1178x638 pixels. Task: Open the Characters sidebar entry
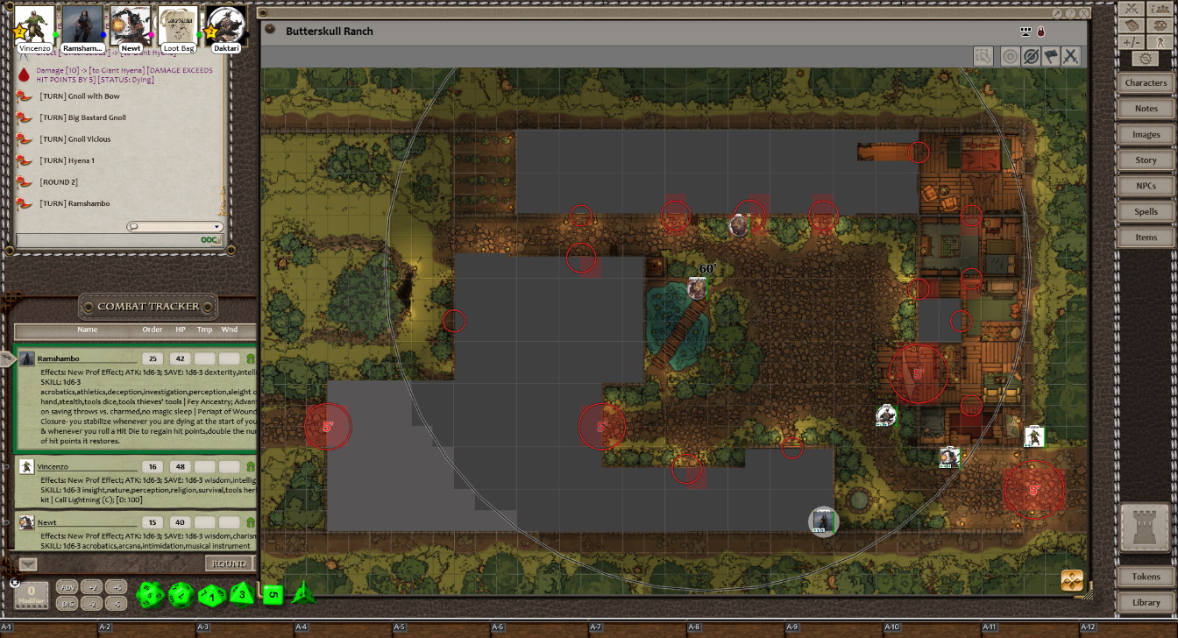1146,83
